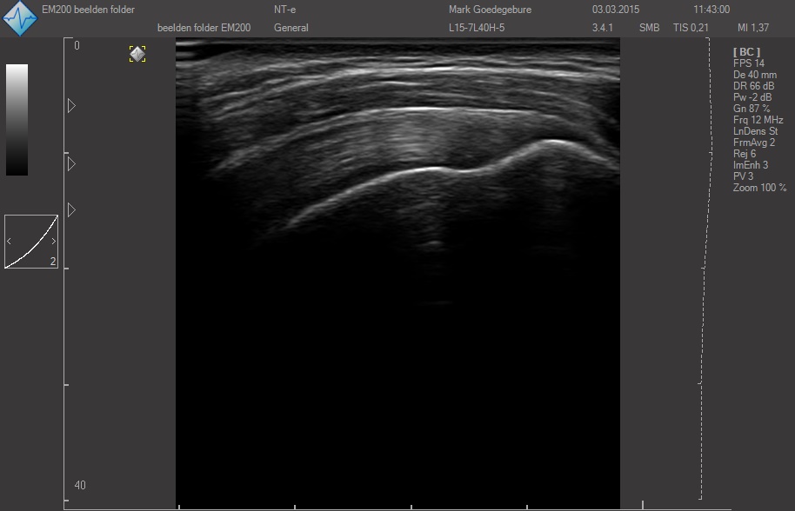Screen dimensions: 795x511
Task: Select the [ BC ] mode label
Action: click(x=746, y=52)
